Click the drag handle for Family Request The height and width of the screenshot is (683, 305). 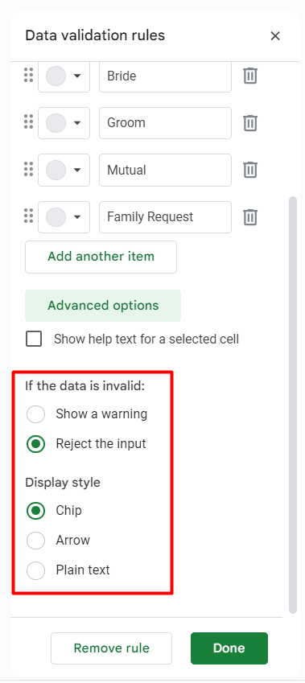[x=28, y=216]
